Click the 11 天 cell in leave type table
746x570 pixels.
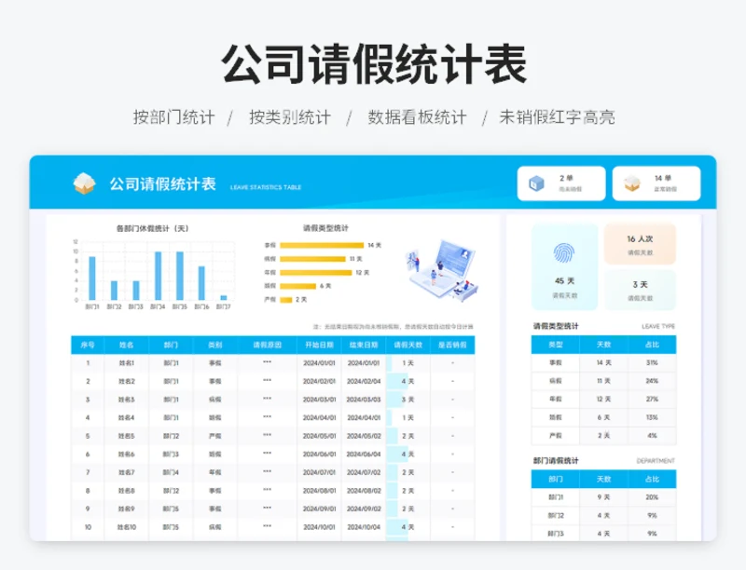click(603, 381)
